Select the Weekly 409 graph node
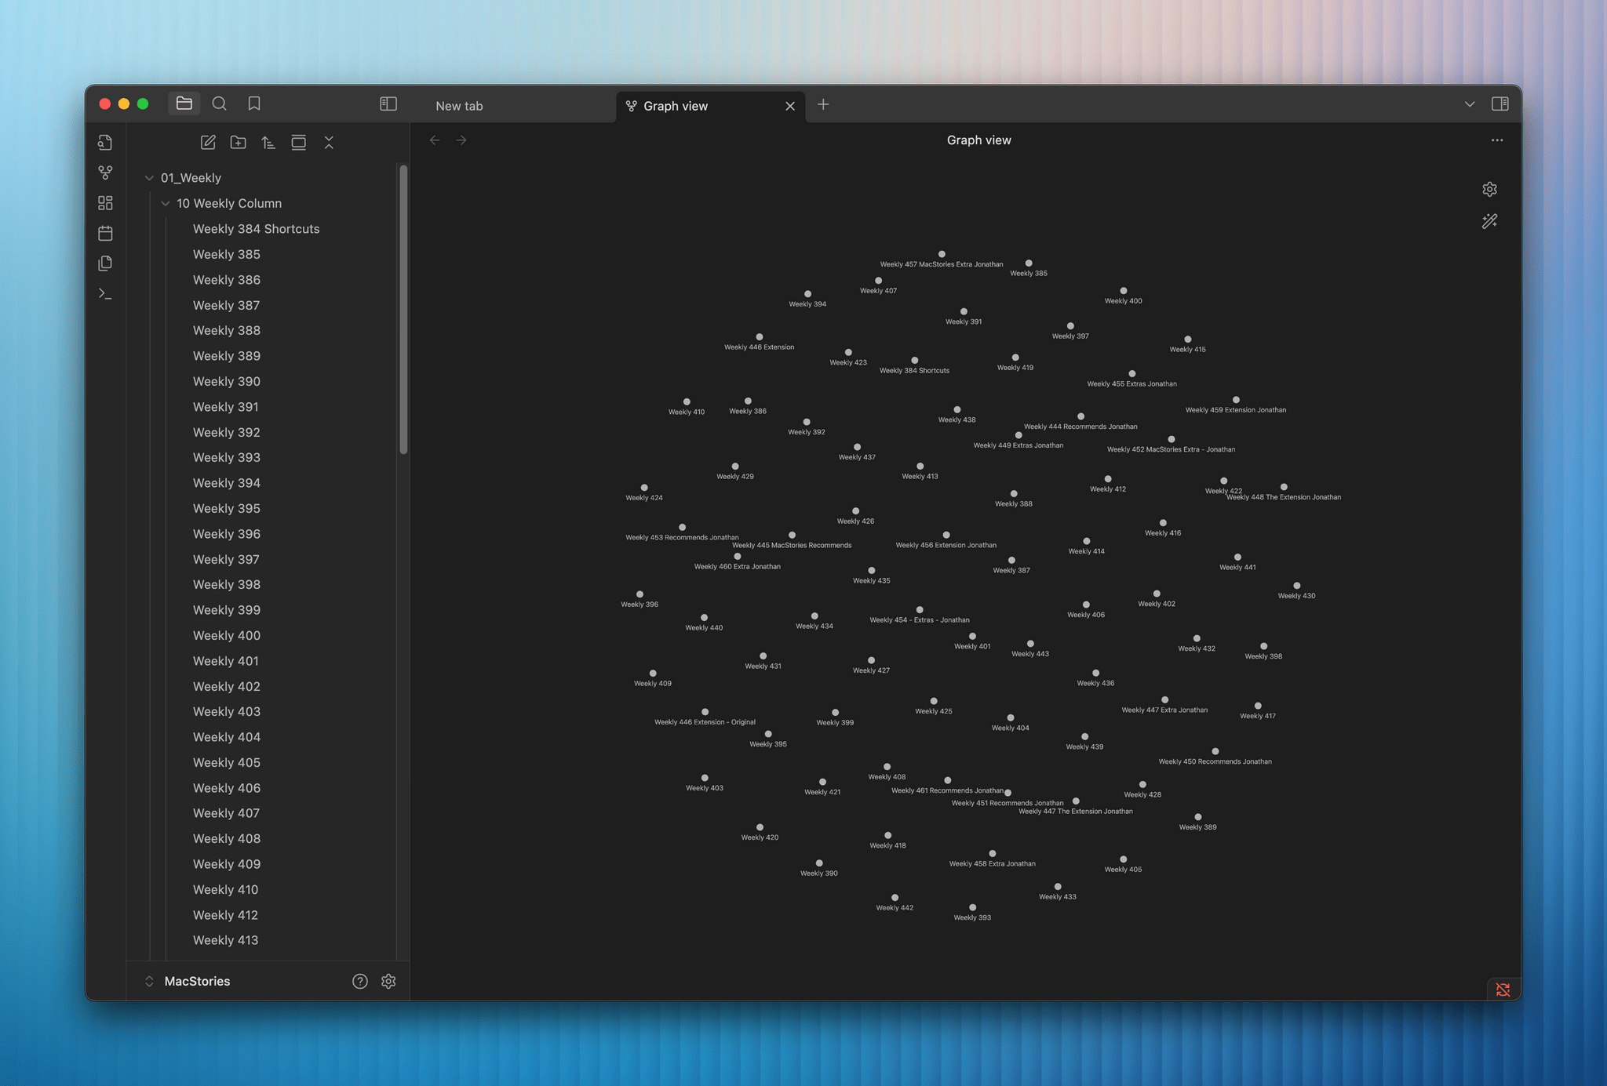 [x=653, y=674]
